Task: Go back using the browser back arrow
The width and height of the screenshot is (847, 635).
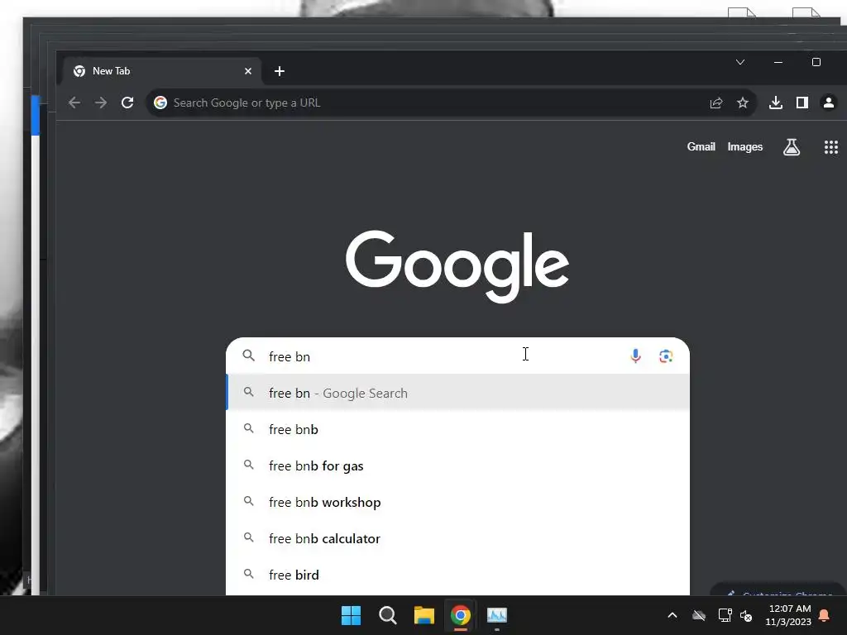Action: coord(74,103)
